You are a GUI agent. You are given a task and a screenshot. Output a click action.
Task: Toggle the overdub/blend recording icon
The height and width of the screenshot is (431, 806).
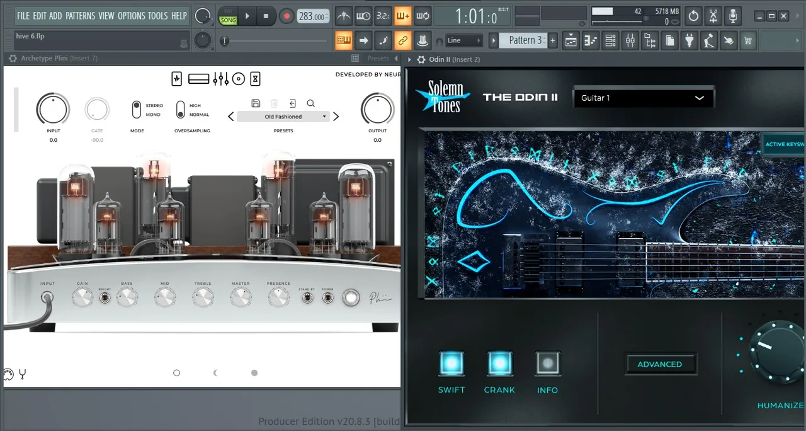coord(403,16)
